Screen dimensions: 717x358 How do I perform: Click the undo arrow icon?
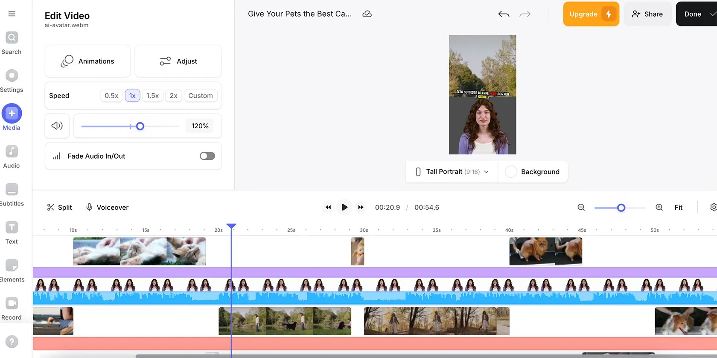(x=504, y=14)
